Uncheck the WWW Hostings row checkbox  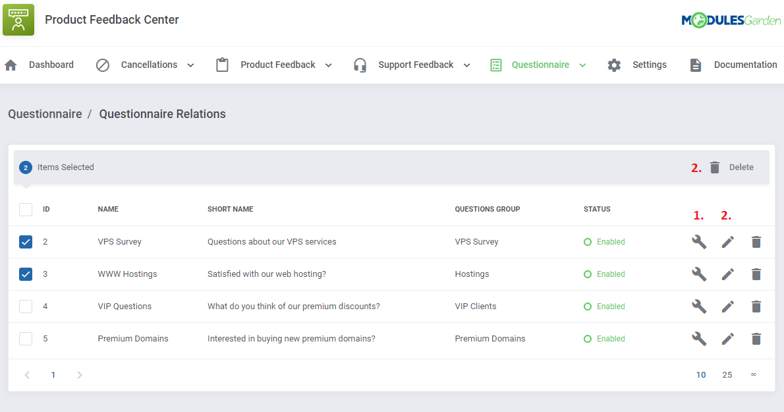click(x=26, y=274)
